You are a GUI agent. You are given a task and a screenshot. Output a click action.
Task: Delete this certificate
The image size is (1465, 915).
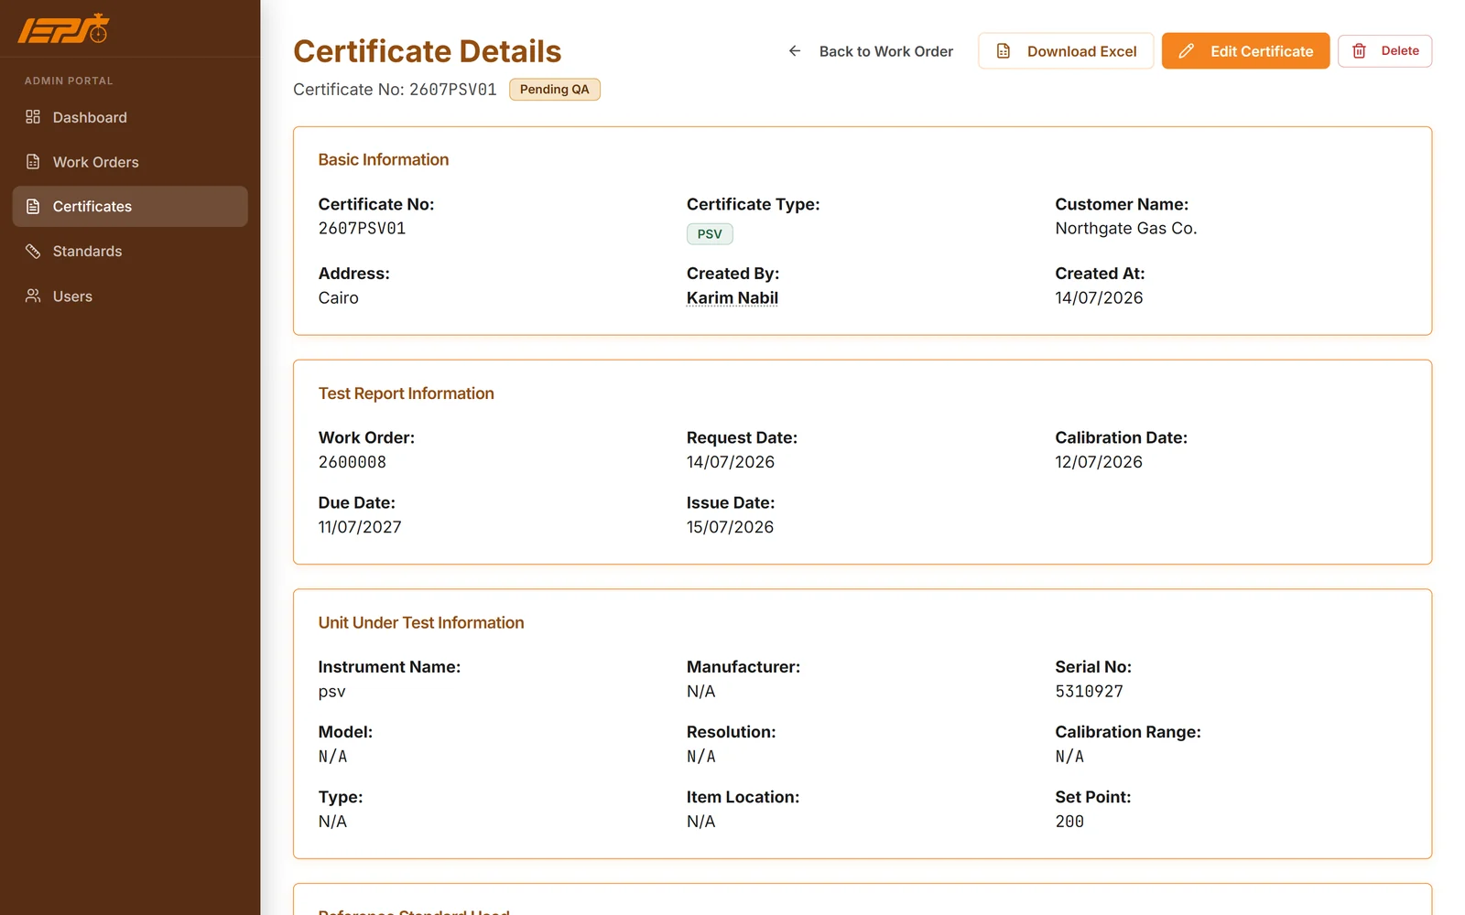[x=1384, y=51]
